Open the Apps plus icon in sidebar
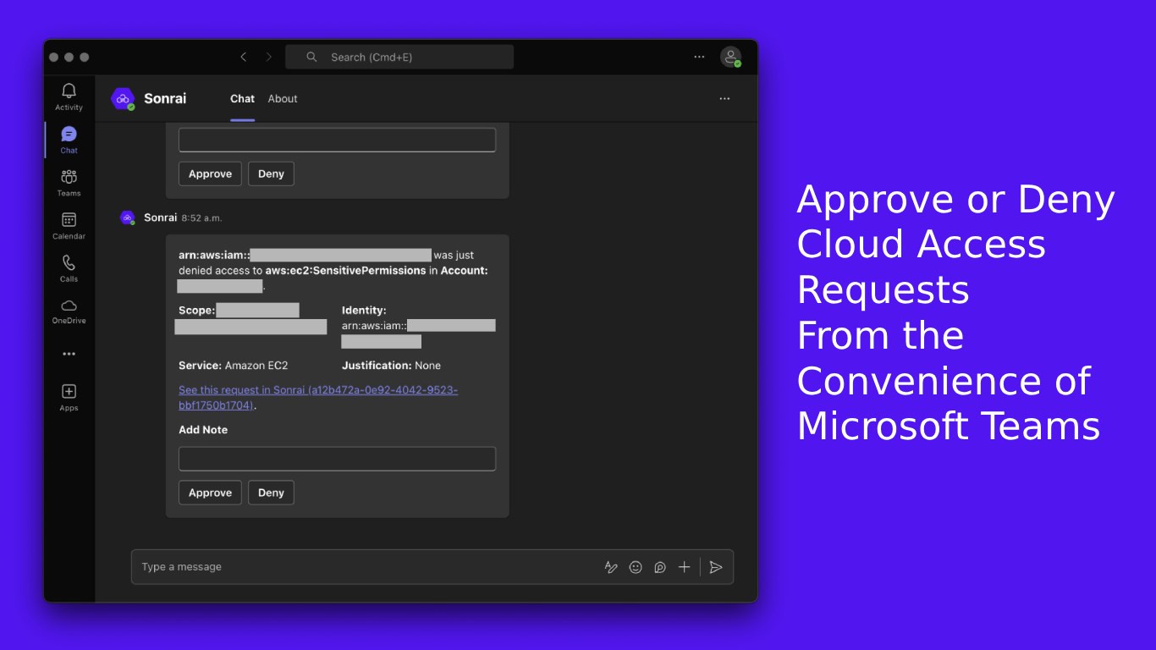Image resolution: width=1156 pixels, height=650 pixels. click(x=69, y=391)
